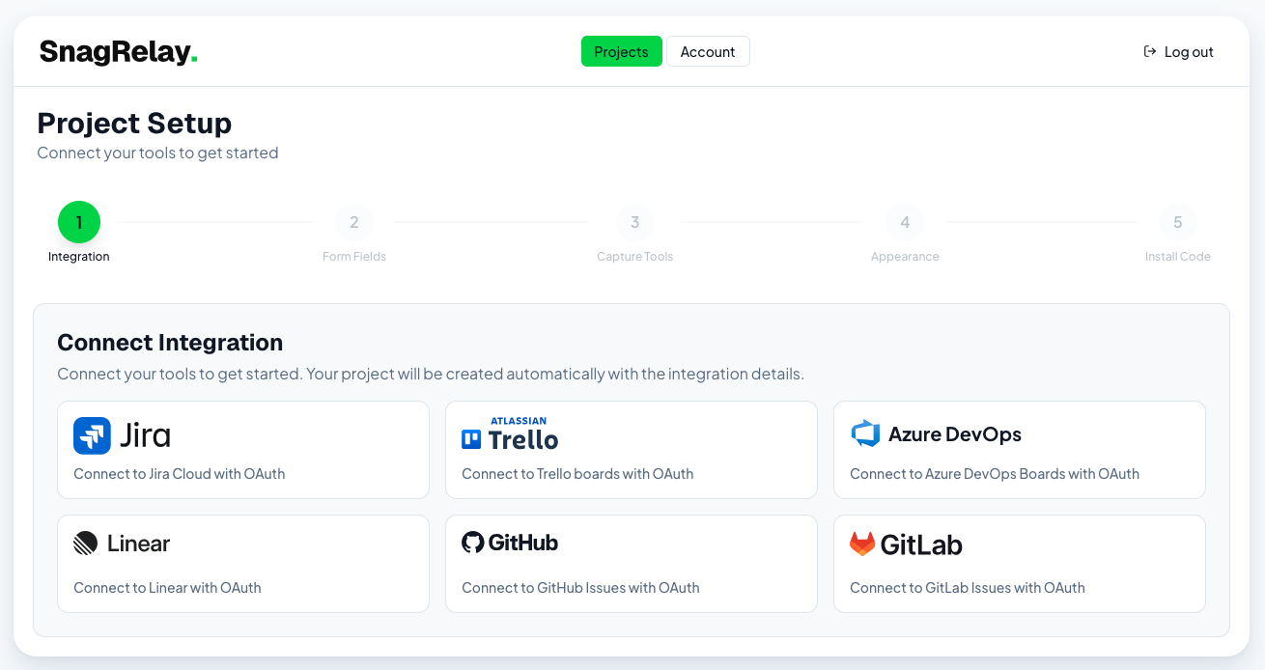Click the 'Install Code' step label

(x=1178, y=257)
